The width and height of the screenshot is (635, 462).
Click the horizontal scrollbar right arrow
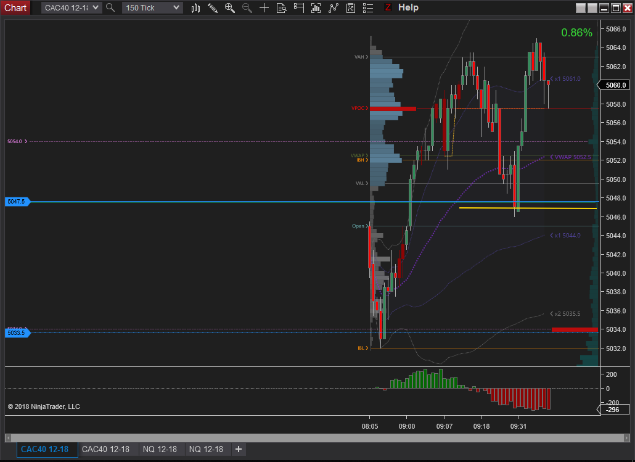[x=627, y=438]
